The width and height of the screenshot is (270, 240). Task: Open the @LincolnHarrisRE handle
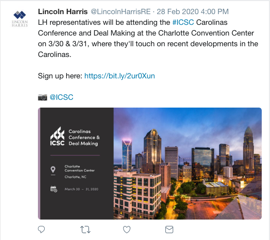pos(121,12)
